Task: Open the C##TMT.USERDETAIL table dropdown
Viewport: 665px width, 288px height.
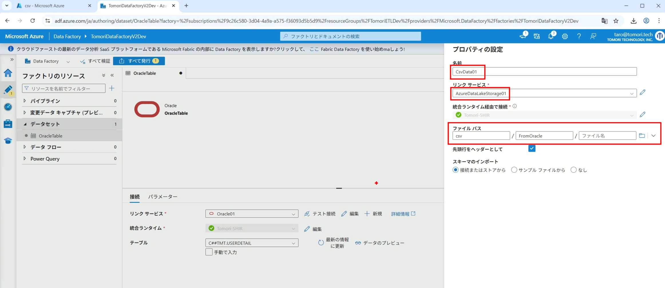Action: click(x=252, y=243)
